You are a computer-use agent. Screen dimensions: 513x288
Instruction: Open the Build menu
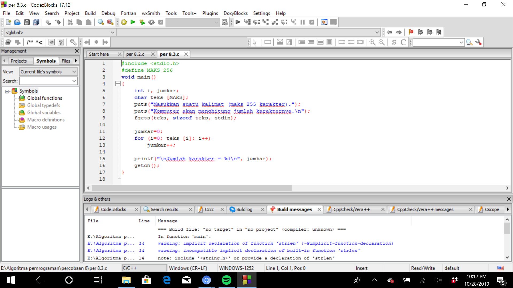90,13
